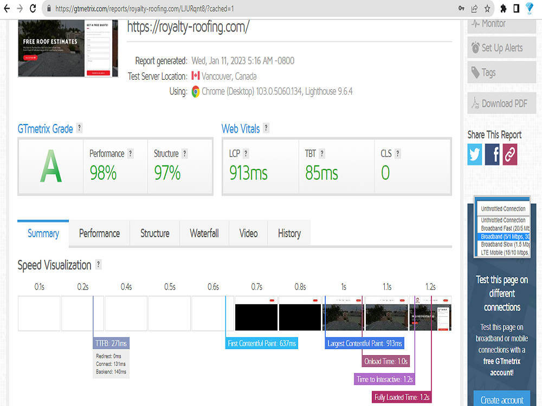Switch to the Structure tab
This screenshot has height=406, width=542.
coord(155,234)
